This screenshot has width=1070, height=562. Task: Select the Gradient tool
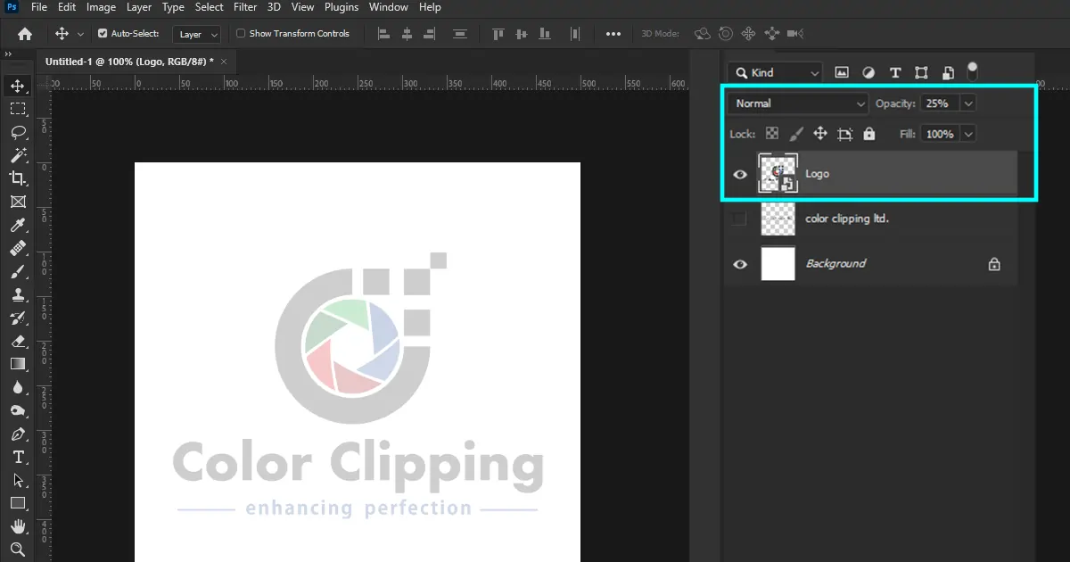(x=18, y=364)
